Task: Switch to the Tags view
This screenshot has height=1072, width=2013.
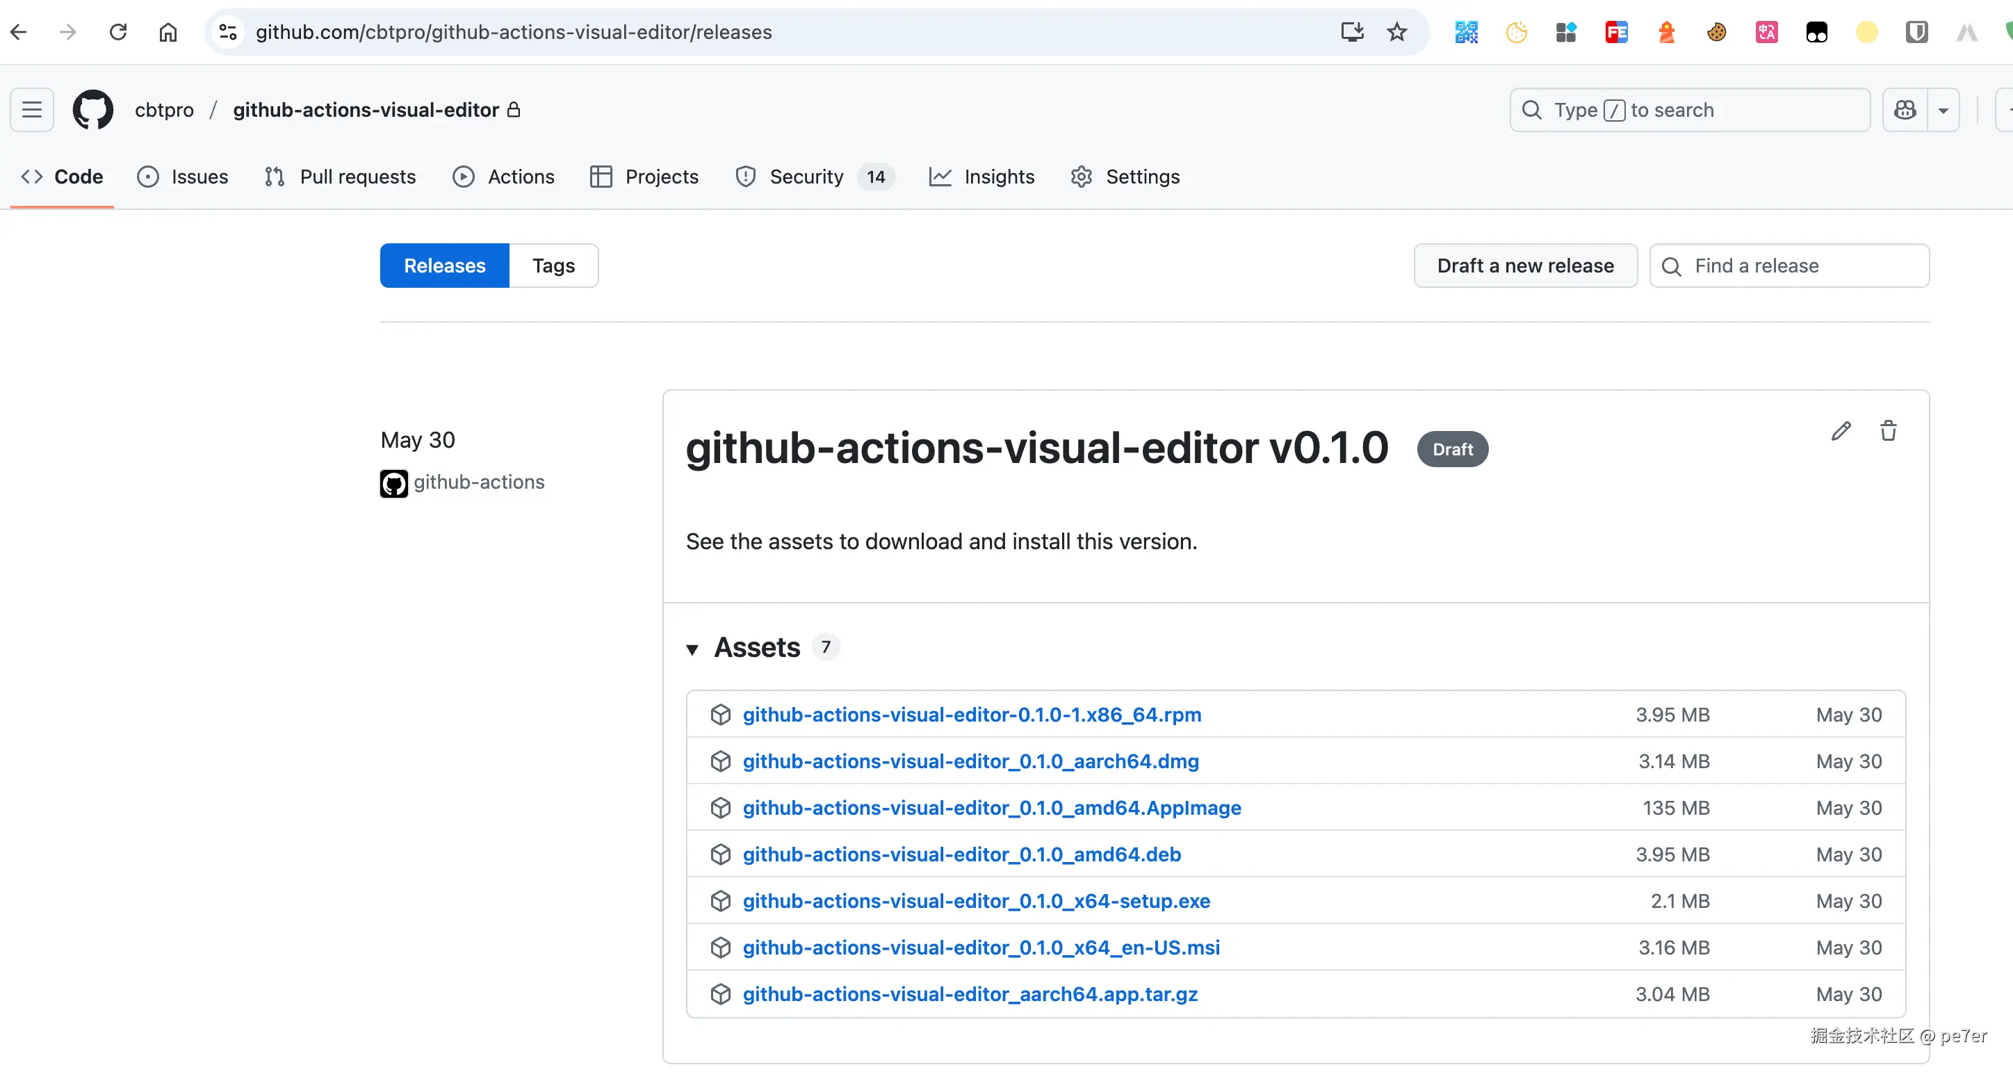Action: point(553,266)
